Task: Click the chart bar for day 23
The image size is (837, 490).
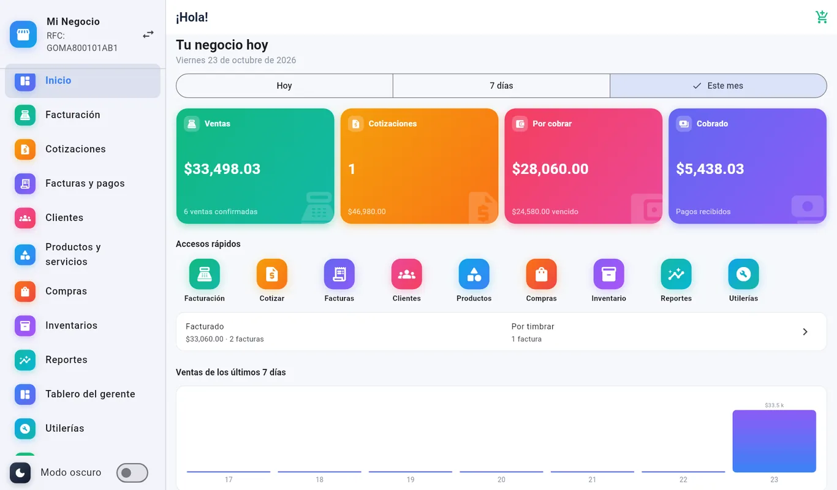Action: pyautogui.click(x=774, y=441)
